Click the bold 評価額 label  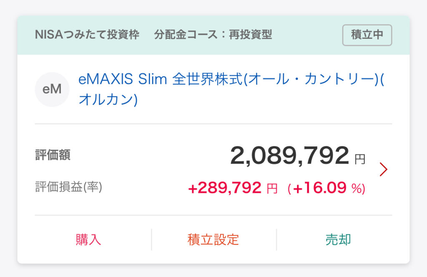[53, 155]
